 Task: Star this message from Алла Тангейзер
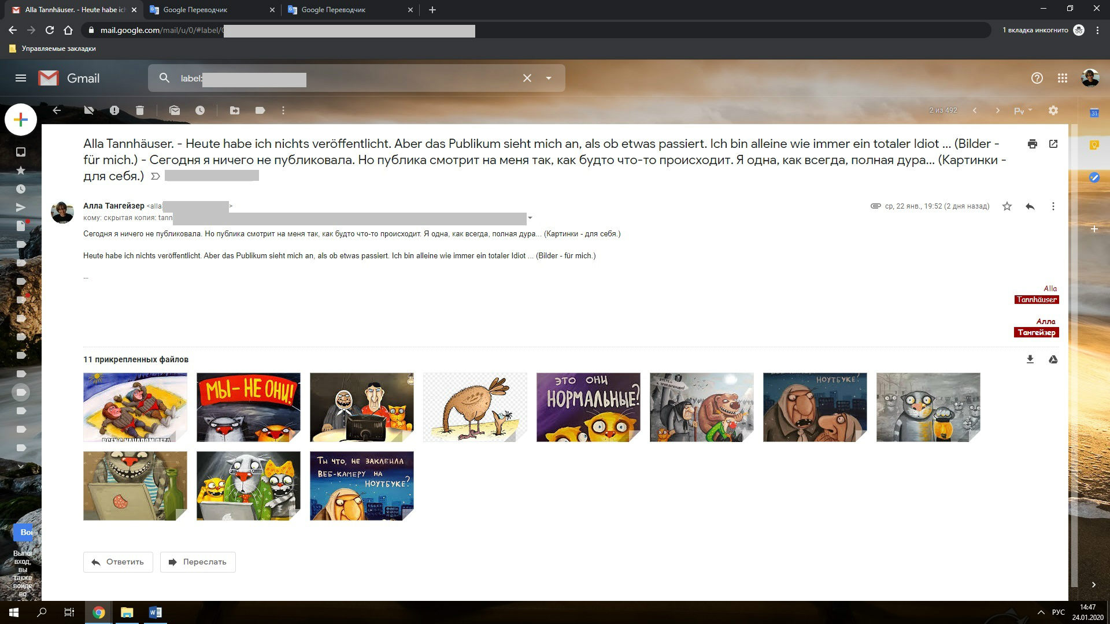coord(1007,206)
